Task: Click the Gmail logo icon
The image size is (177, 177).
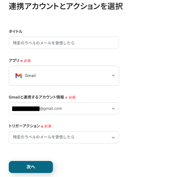Action: click(19, 76)
